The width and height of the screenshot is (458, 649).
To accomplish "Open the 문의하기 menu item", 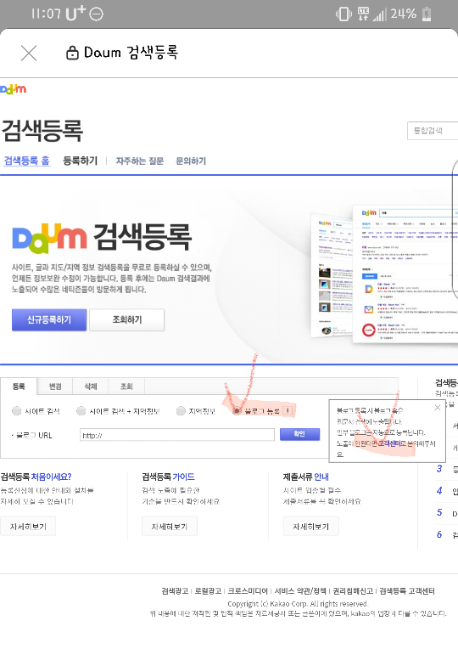I will coord(191,161).
